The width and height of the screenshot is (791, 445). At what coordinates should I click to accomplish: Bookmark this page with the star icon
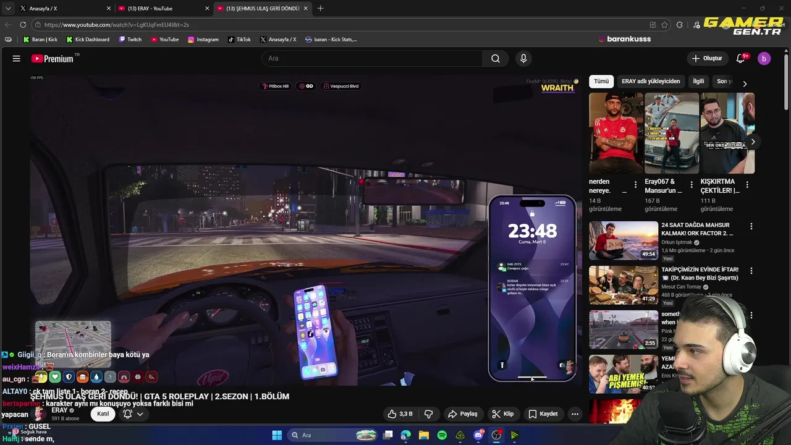click(665, 25)
